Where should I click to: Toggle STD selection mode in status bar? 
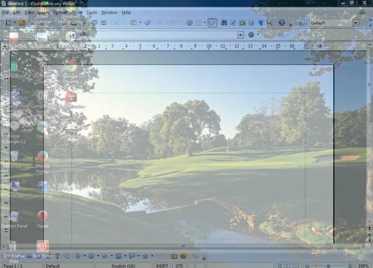click(x=179, y=266)
